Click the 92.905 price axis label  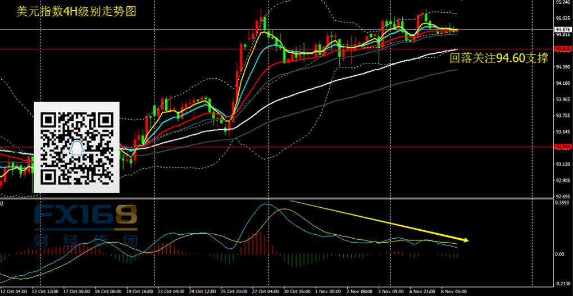tap(562, 181)
